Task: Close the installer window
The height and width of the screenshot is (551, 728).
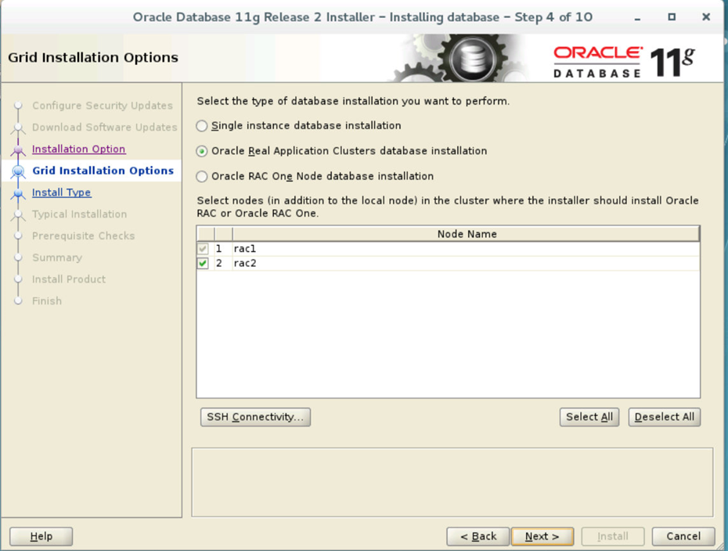Action: click(x=706, y=17)
